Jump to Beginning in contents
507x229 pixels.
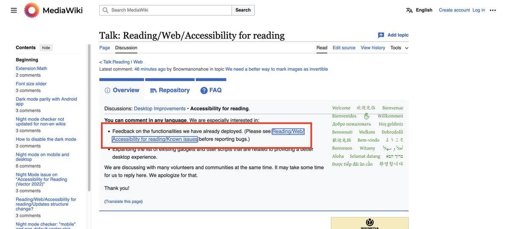point(27,60)
